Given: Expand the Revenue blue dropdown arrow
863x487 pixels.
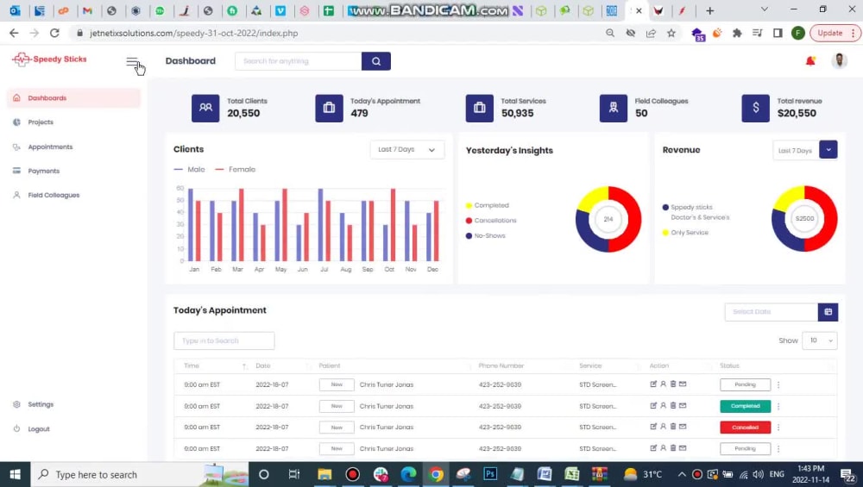Looking at the screenshot, I should pos(828,149).
